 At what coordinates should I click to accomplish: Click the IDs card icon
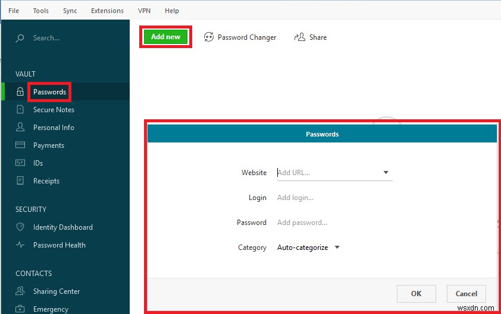[x=20, y=163]
